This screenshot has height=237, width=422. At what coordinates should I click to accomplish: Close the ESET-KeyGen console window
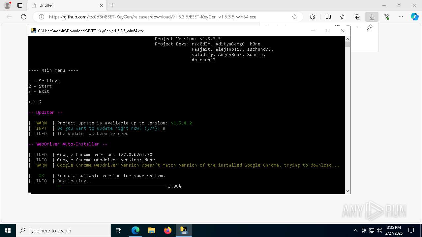[343, 31]
